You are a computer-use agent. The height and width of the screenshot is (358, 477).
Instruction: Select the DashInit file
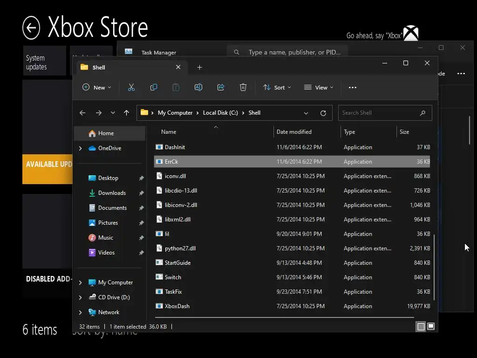click(292, 147)
